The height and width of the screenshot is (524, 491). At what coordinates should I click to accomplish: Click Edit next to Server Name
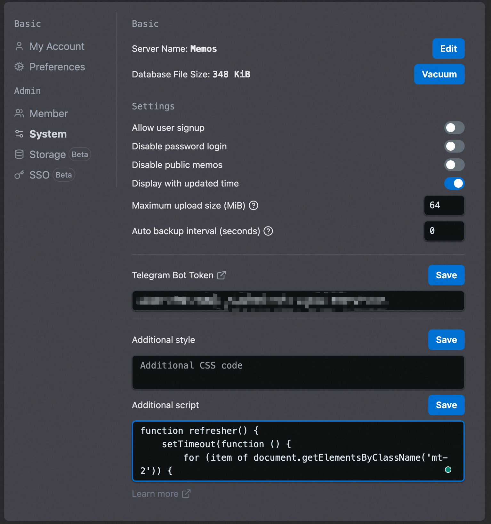(x=448, y=49)
